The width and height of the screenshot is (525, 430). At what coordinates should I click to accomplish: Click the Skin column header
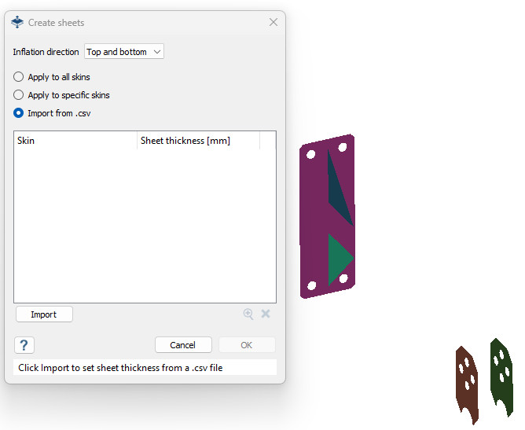coord(75,141)
